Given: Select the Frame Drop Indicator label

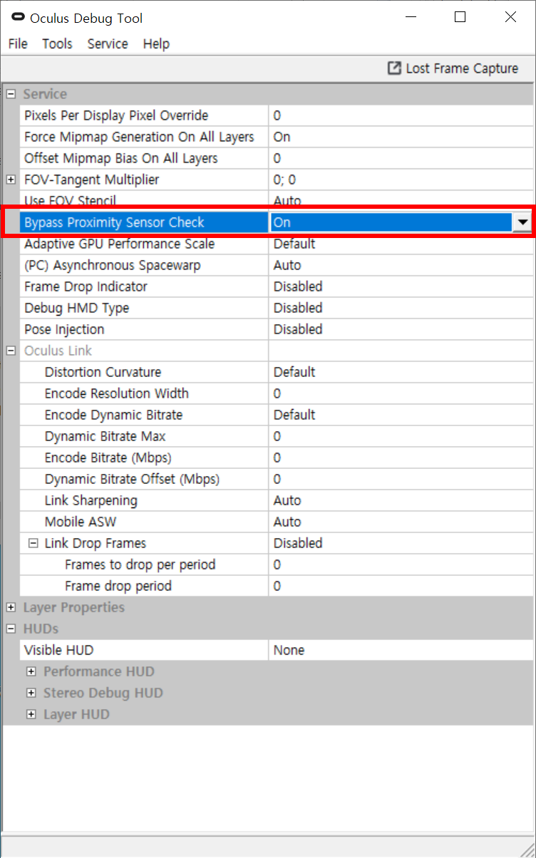Looking at the screenshot, I should click(86, 286).
